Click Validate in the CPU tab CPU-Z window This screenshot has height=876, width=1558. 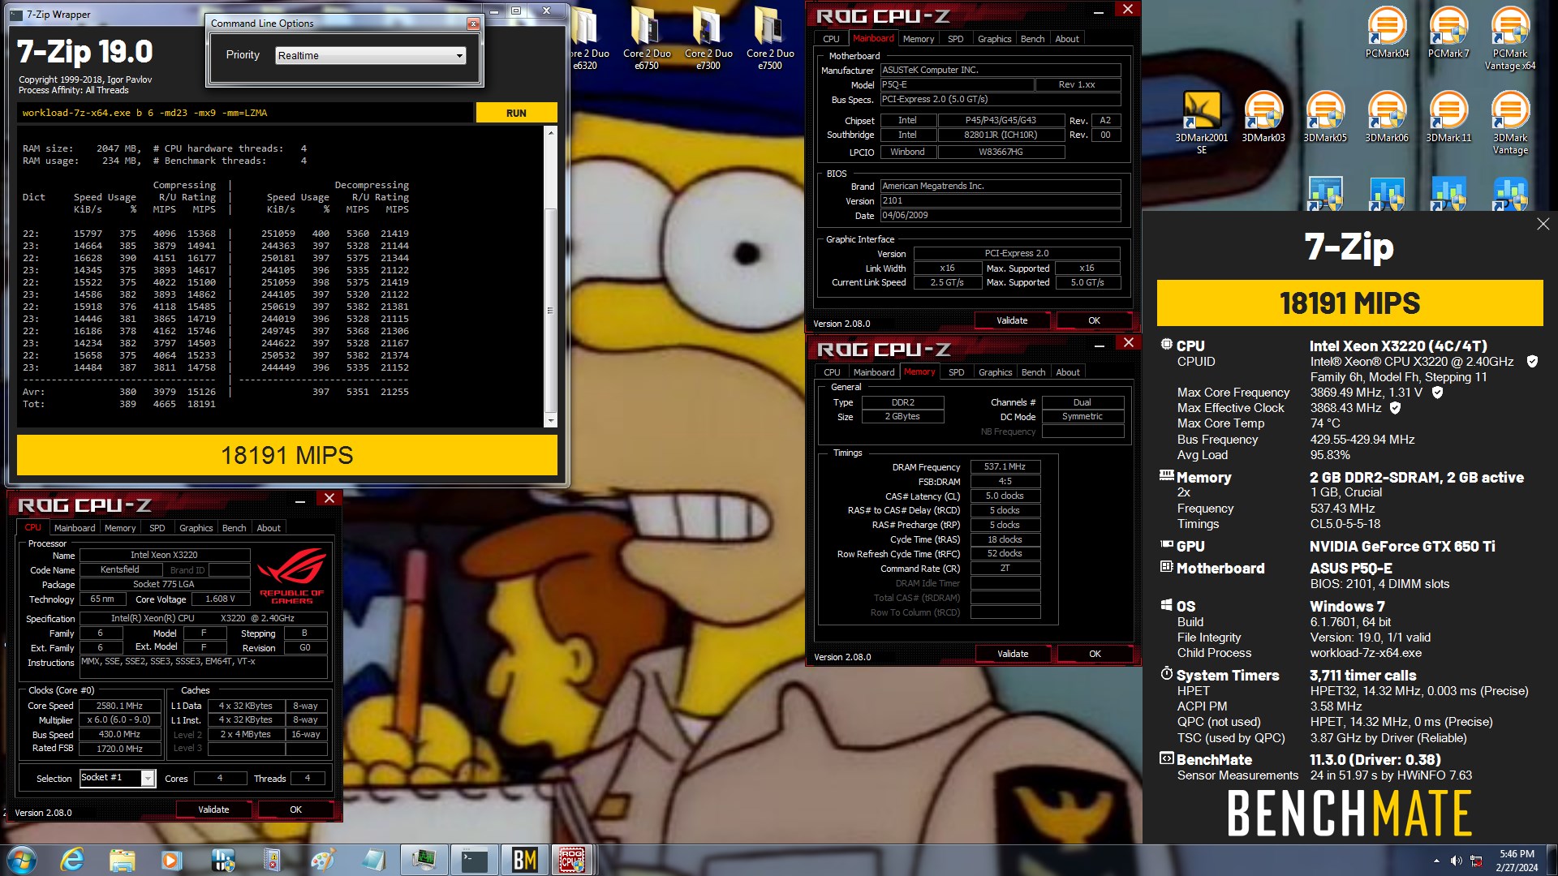[213, 809]
